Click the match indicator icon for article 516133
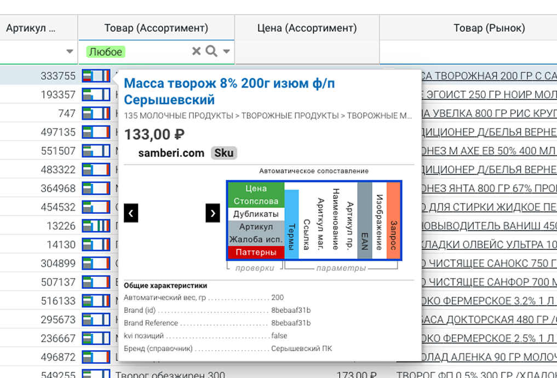This screenshot has width=557, height=378. click(96, 301)
